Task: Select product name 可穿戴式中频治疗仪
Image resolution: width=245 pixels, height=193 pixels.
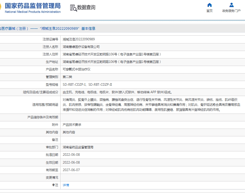Action: pyautogui.click(x=76, y=69)
